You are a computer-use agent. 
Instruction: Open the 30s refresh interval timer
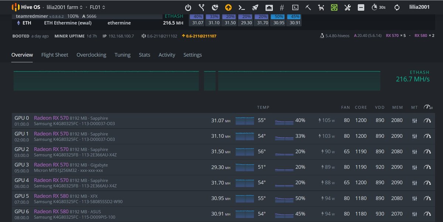[x=378, y=7]
